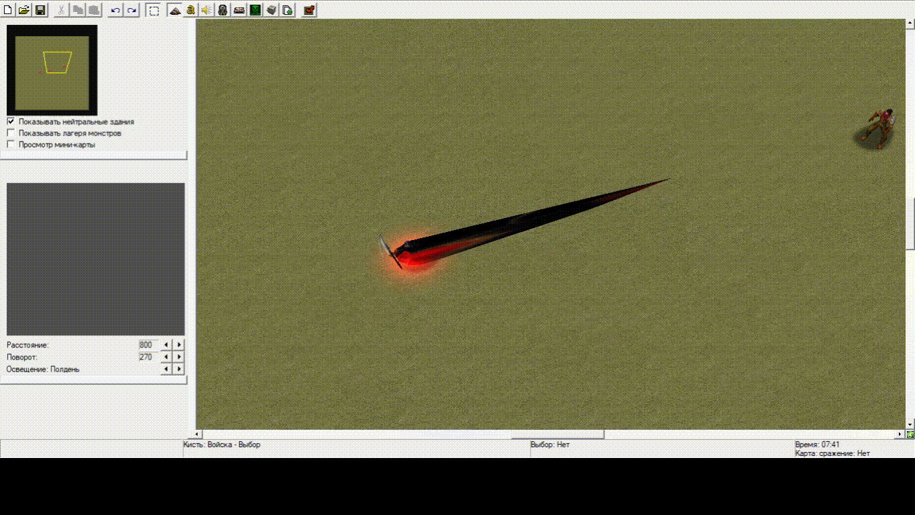Click the minimap overview thumbnail
915x515 pixels.
(x=52, y=70)
